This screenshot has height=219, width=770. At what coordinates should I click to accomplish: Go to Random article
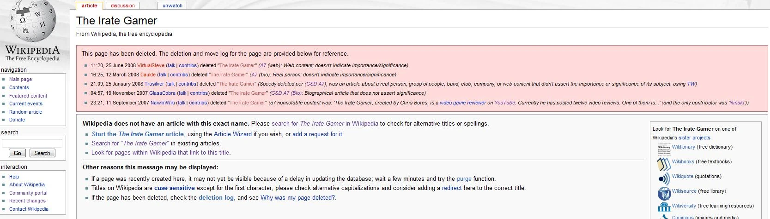(x=25, y=112)
